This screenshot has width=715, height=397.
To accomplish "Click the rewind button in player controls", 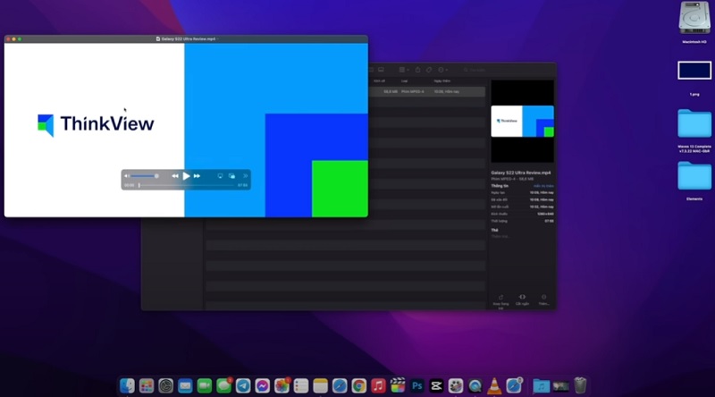I will (175, 176).
